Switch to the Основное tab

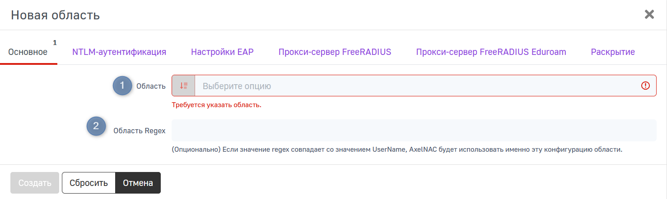(28, 52)
